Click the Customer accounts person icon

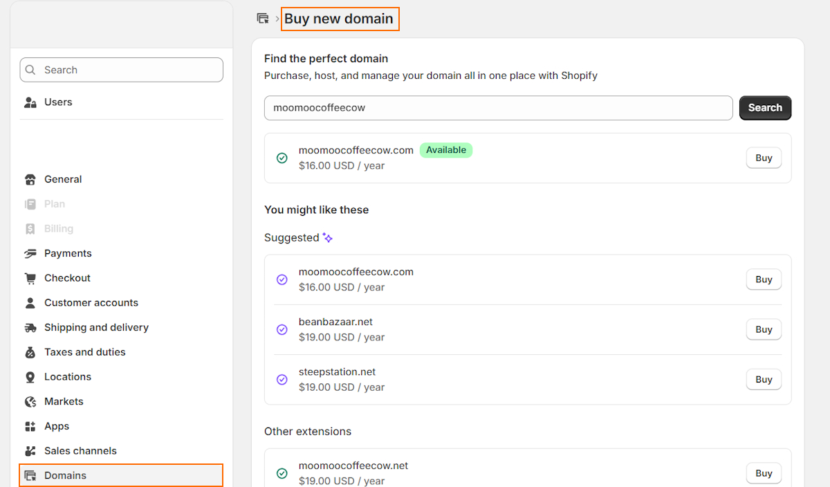click(30, 303)
